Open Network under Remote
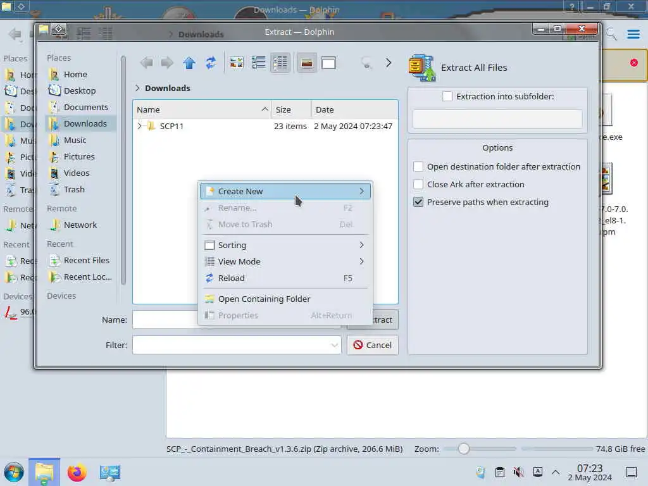The image size is (648, 486). (x=80, y=225)
